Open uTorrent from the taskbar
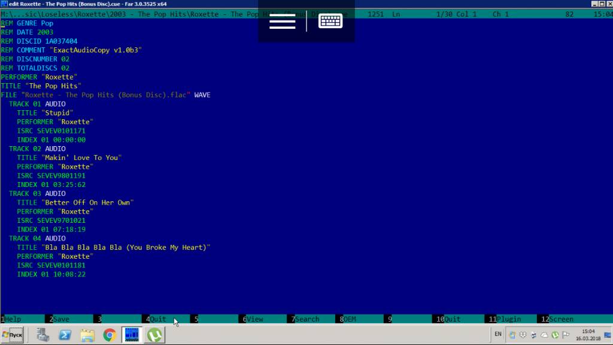The height and width of the screenshot is (345, 613). click(x=154, y=335)
